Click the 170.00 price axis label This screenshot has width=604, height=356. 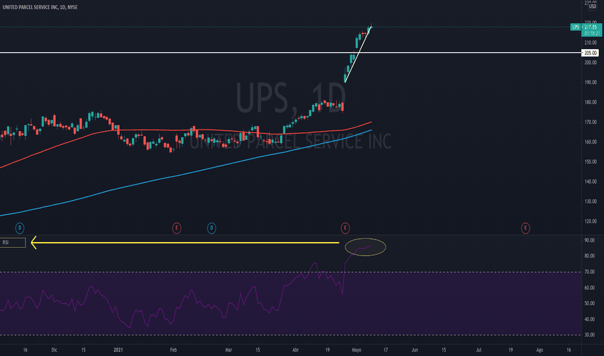click(x=590, y=122)
